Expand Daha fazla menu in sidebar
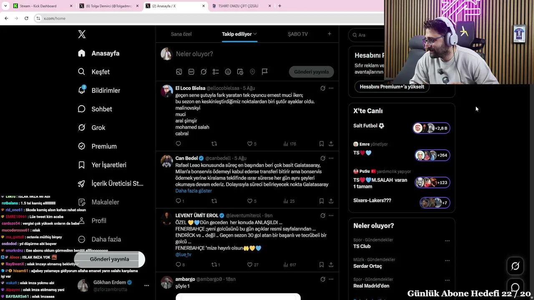 point(99,239)
